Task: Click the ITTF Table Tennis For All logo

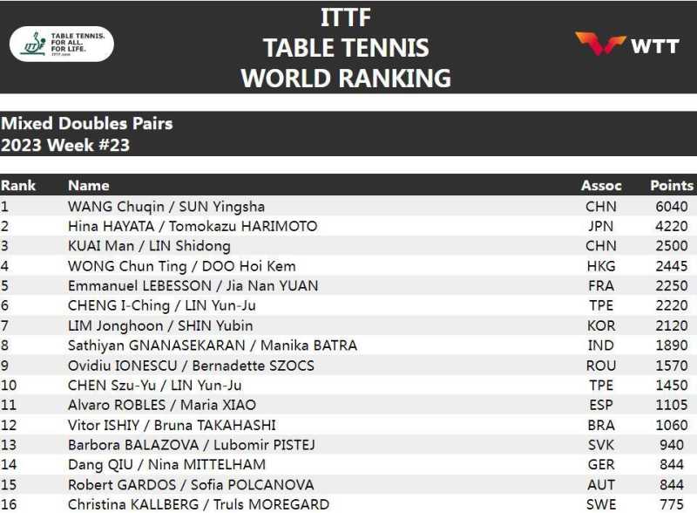Action: click(62, 44)
